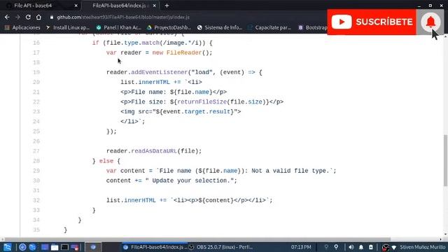Open the ProyectoDashb... bookmark
Screen dimensions: 448x252
pos(169,27)
